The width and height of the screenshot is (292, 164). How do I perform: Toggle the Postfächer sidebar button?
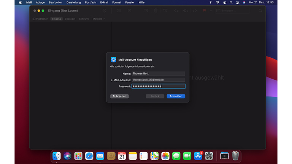click(x=40, y=19)
